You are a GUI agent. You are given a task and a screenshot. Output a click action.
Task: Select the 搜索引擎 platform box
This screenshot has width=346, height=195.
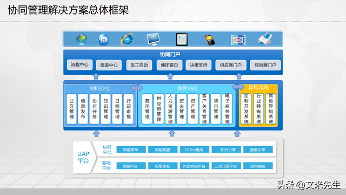258,149
